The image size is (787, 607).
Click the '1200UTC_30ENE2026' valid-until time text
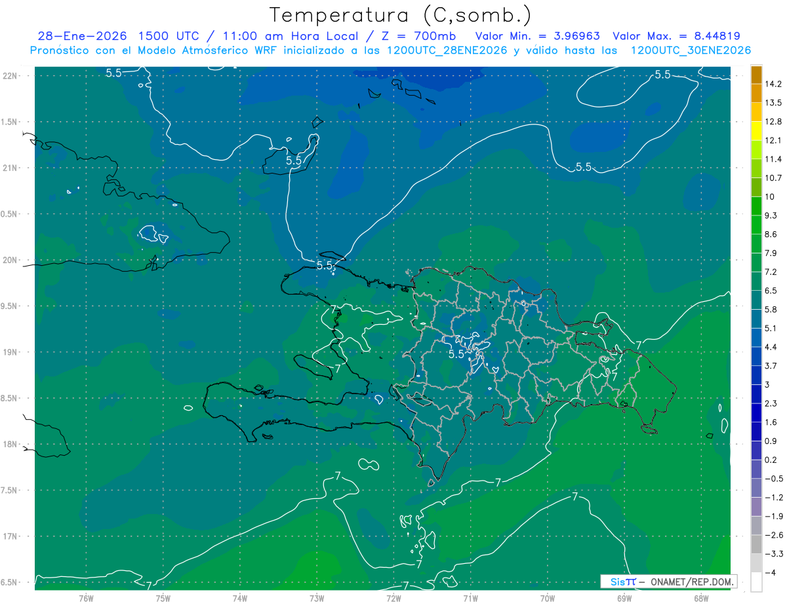(x=691, y=50)
